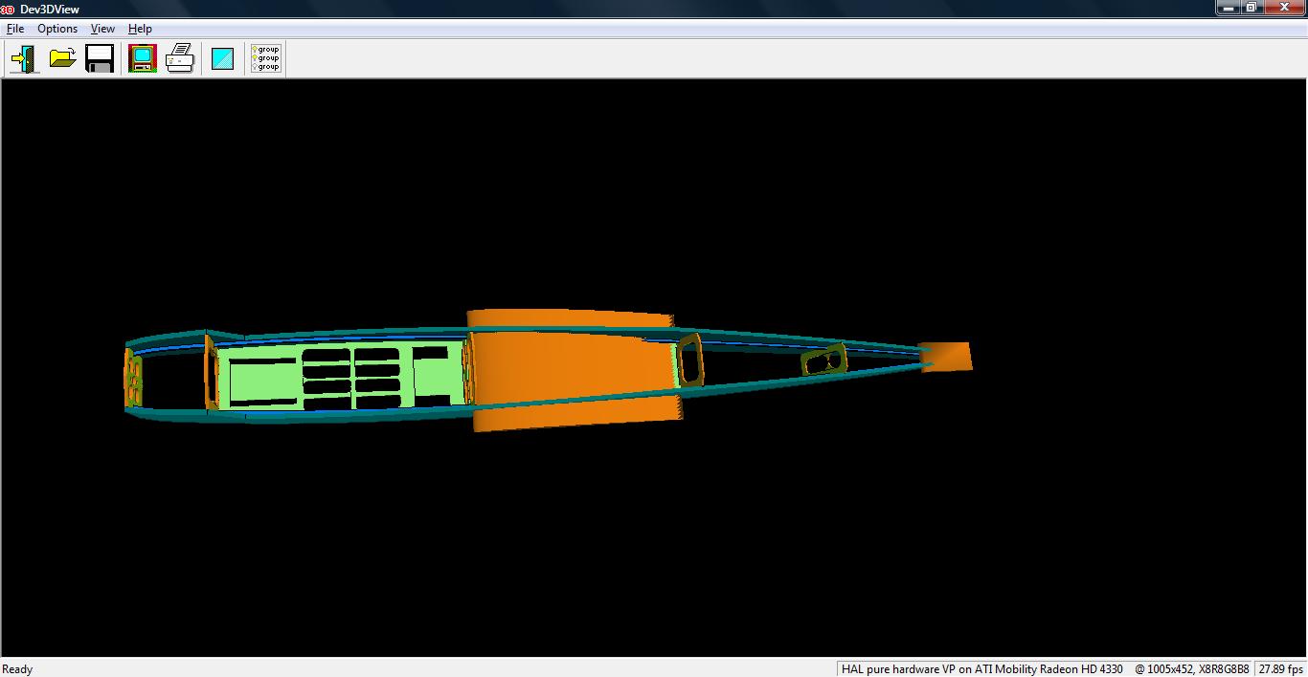The width and height of the screenshot is (1308, 677).
Task: Minimize the Dev3DView window
Action: [1229, 8]
